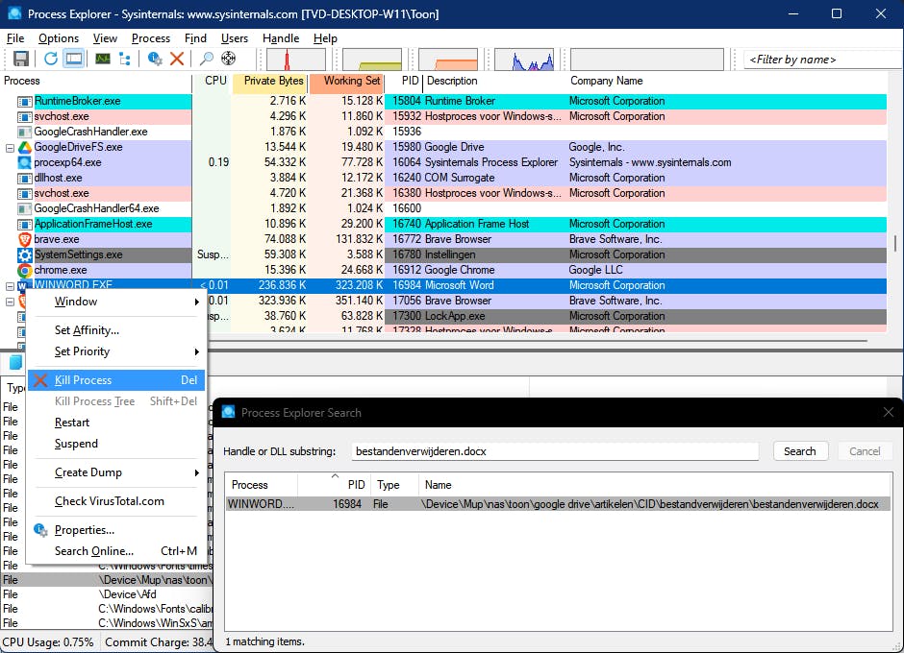Click the Find handle magnifier icon
This screenshot has width=904, height=653.
(x=207, y=59)
